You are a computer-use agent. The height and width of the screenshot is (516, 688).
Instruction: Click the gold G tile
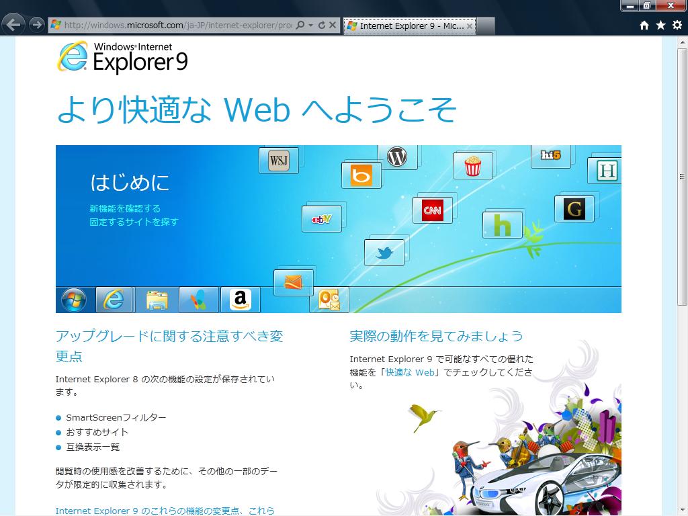574,208
